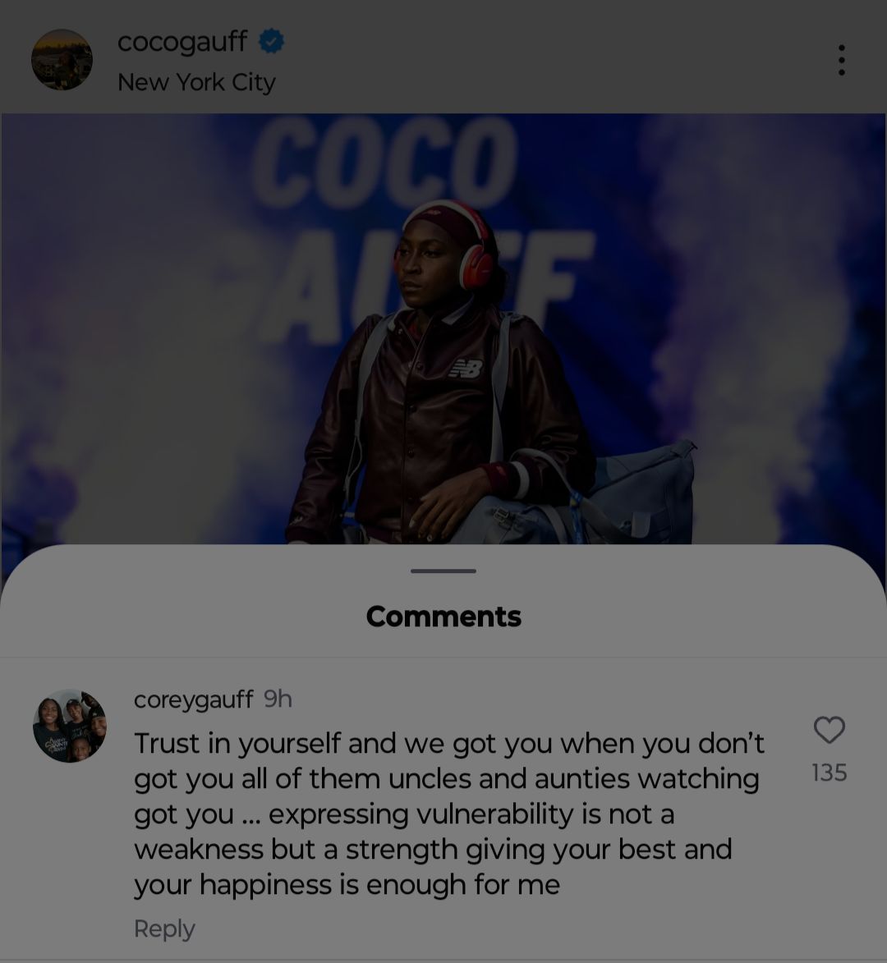Open the coreygauff commenter username
The width and height of the screenshot is (887, 963).
point(193,699)
